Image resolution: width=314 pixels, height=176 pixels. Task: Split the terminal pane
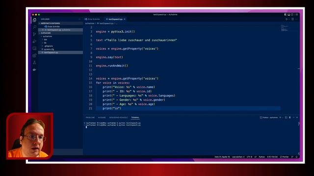pyautogui.click(x=286, y=117)
